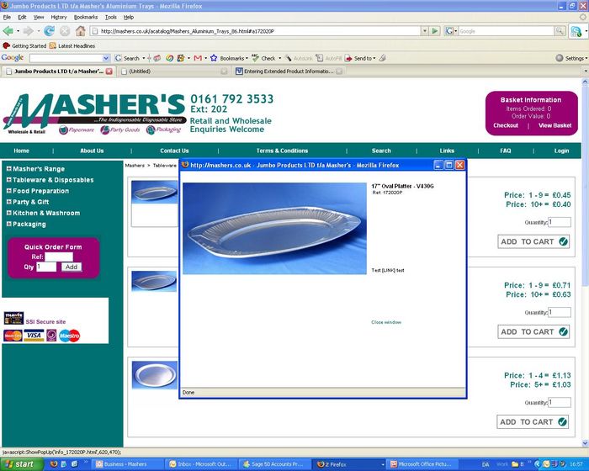Click the Close window link in popup
Viewport: 589px width, 471px height.
386,322
